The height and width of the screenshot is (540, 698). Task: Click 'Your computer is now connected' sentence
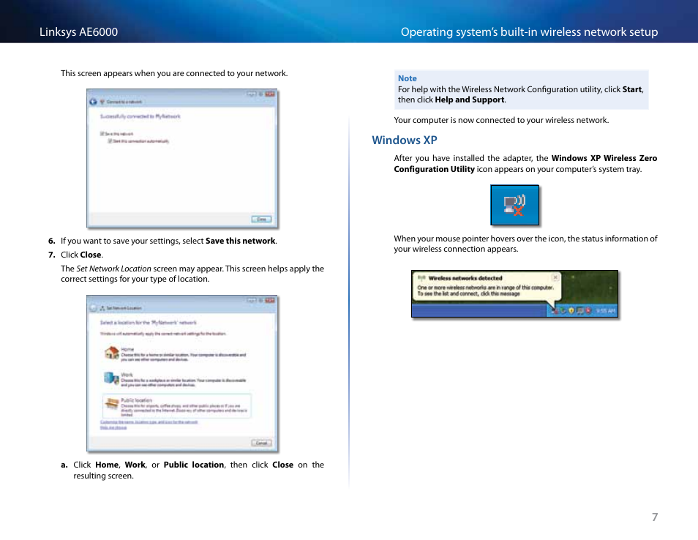coord(501,120)
